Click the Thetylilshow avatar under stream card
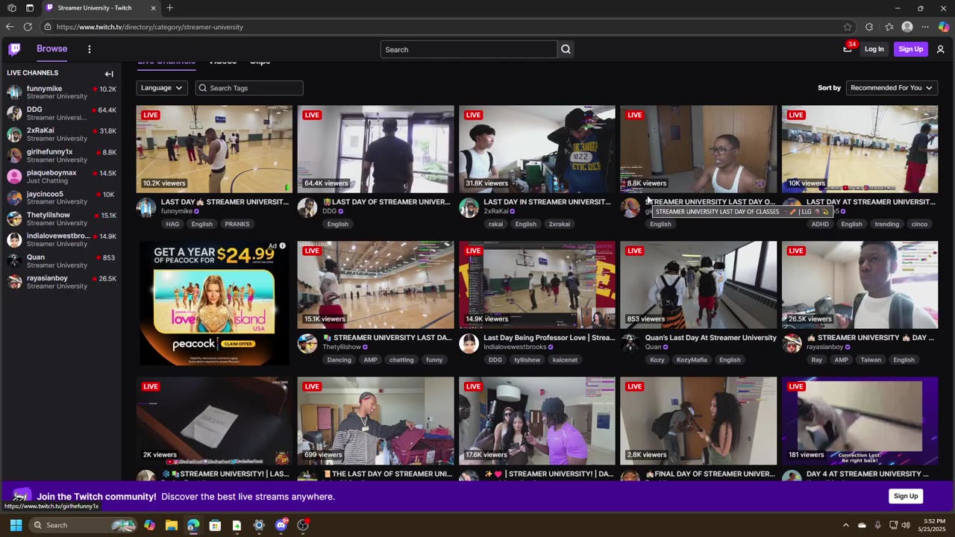 307,343
